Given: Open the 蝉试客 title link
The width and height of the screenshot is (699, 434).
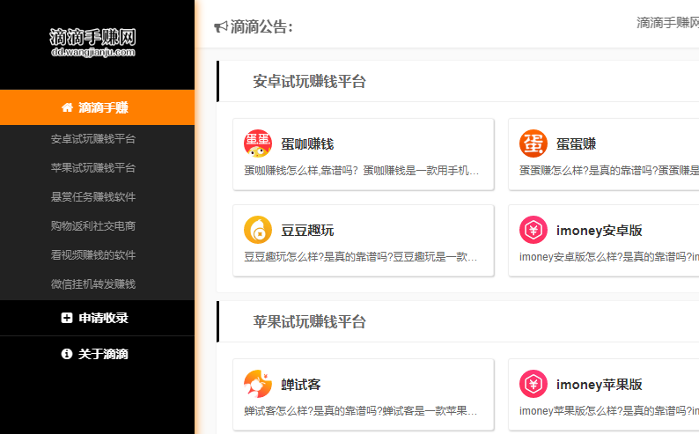Looking at the screenshot, I should 300,385.
